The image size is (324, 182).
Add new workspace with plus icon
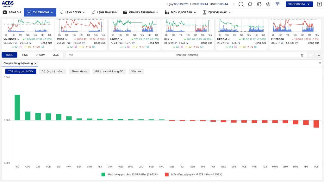pyautogui.click(x=311, y=55)
